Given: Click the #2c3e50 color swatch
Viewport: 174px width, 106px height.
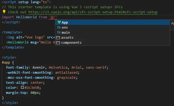Looking at the screenshot, I should coord(22,87).
